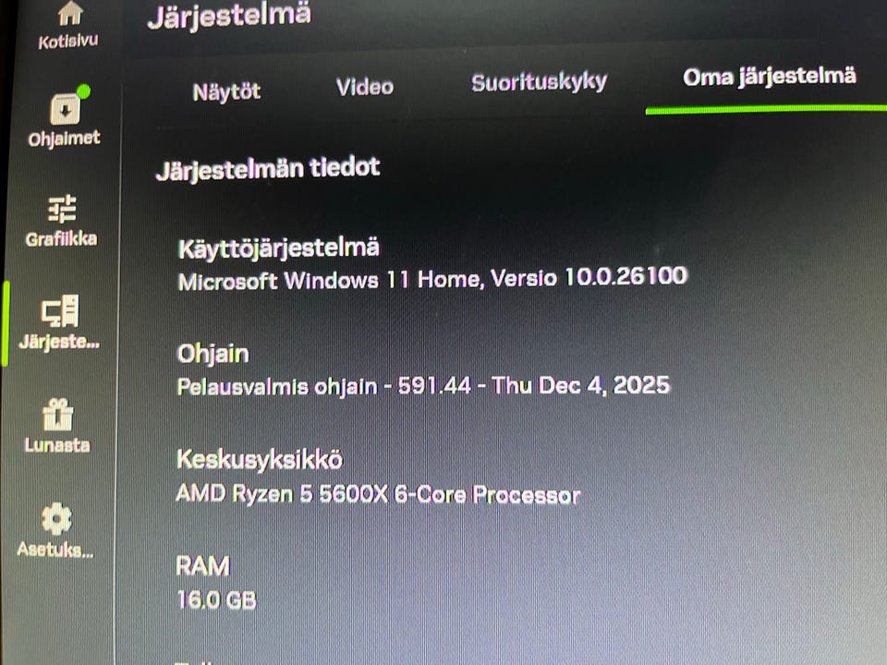
Task: Click the Järjestelmä page title
Action: (x=229, y=16)
